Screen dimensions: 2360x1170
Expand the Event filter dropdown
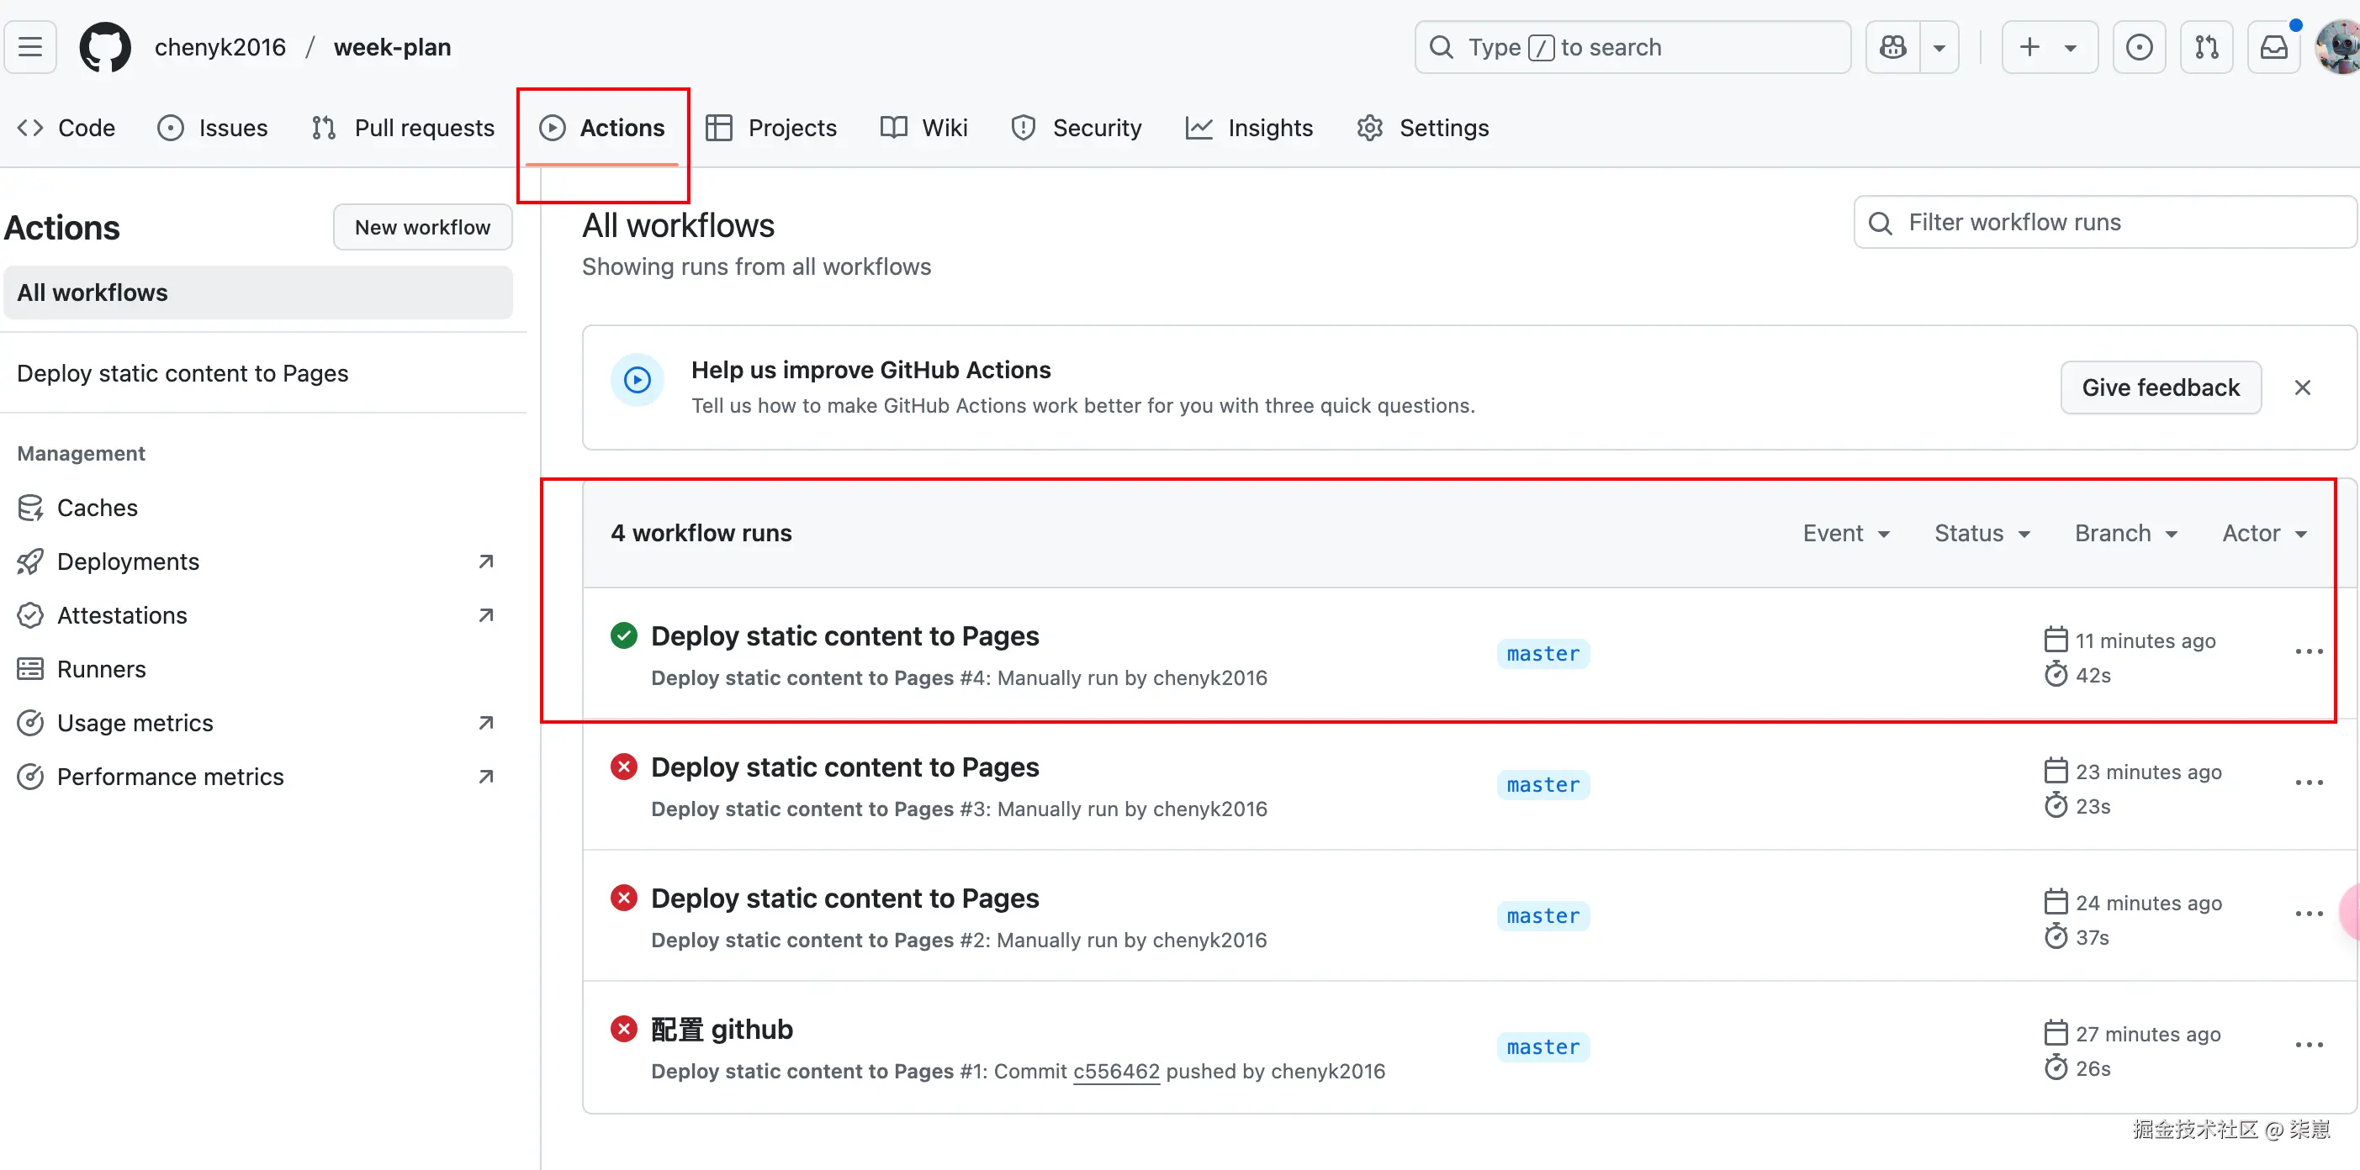[x=1845, y=533]
